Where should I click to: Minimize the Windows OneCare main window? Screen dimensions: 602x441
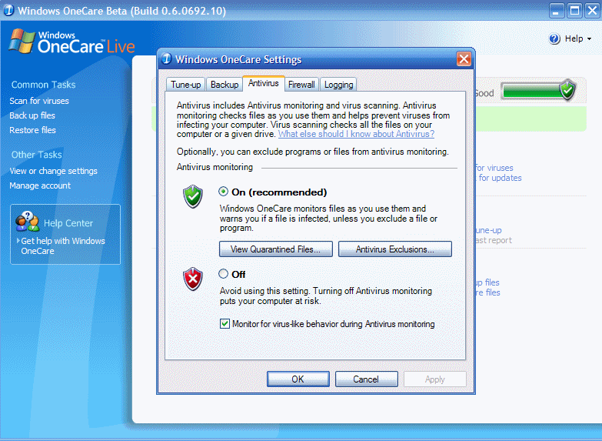(557, 10)
